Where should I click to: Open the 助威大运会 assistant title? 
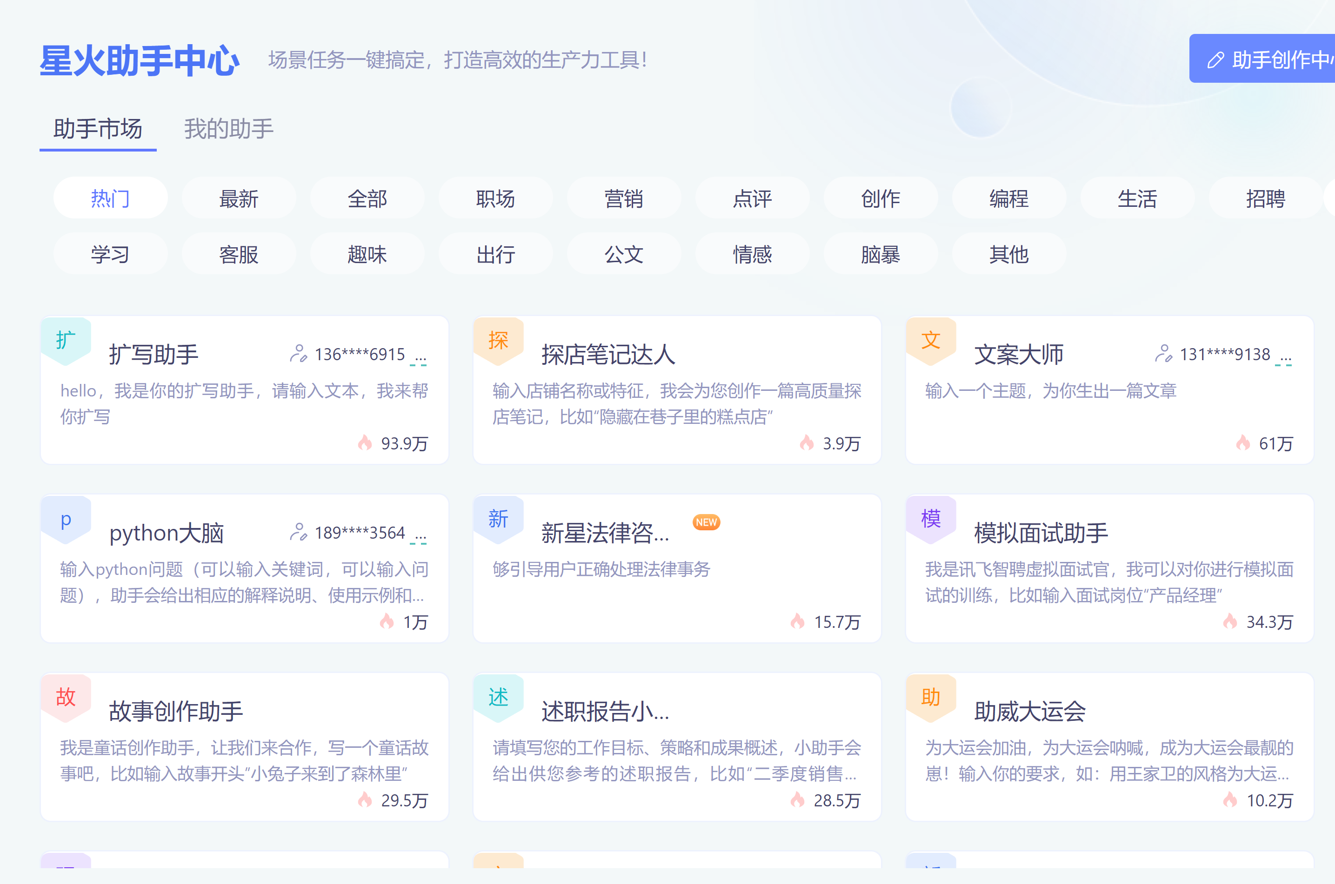(x=1030, y=711)
